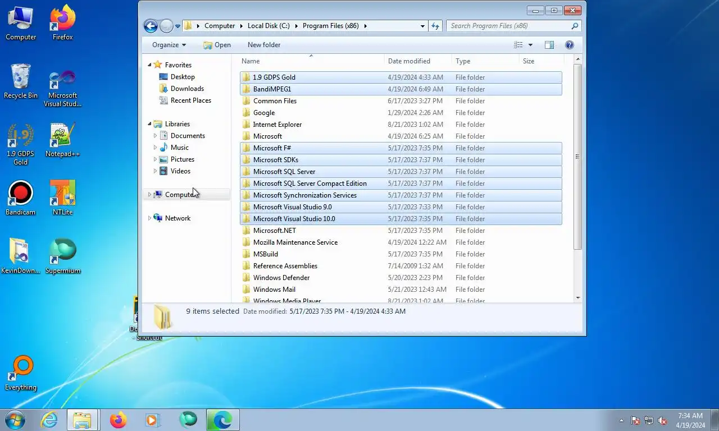719x431 pixels.
Task: Click the Change your view icon
Action: pos(518,45)
